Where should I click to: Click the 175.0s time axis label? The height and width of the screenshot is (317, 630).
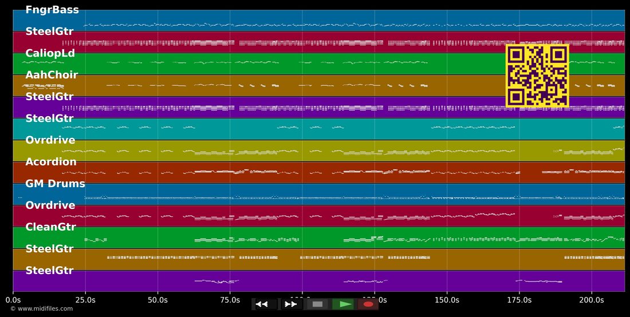(519, 300)
